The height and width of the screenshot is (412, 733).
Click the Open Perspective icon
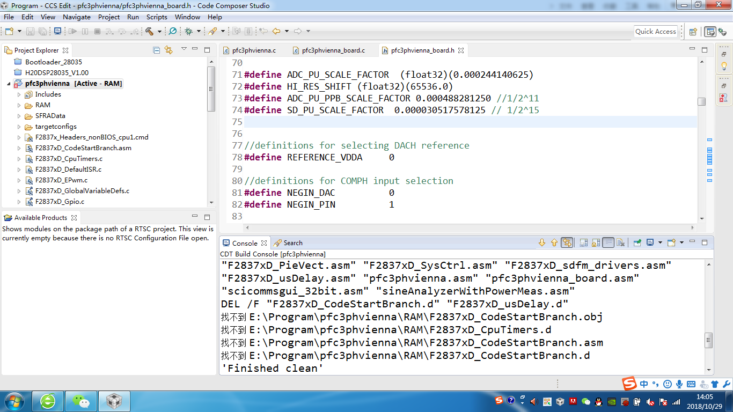pyautogui.click(x=693, y=32)
